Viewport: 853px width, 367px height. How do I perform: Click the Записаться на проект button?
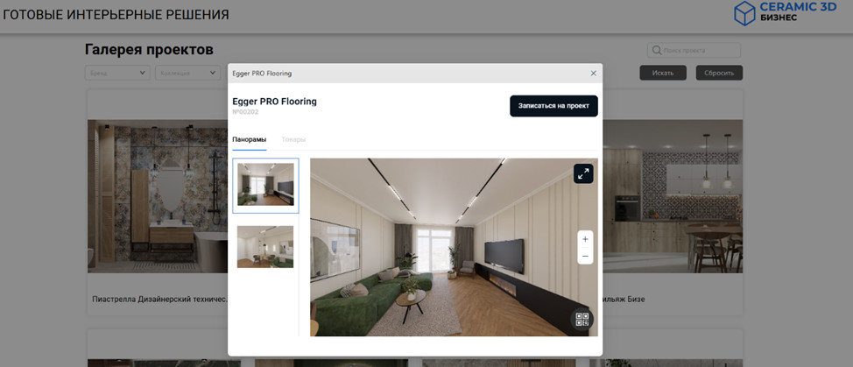553,106
